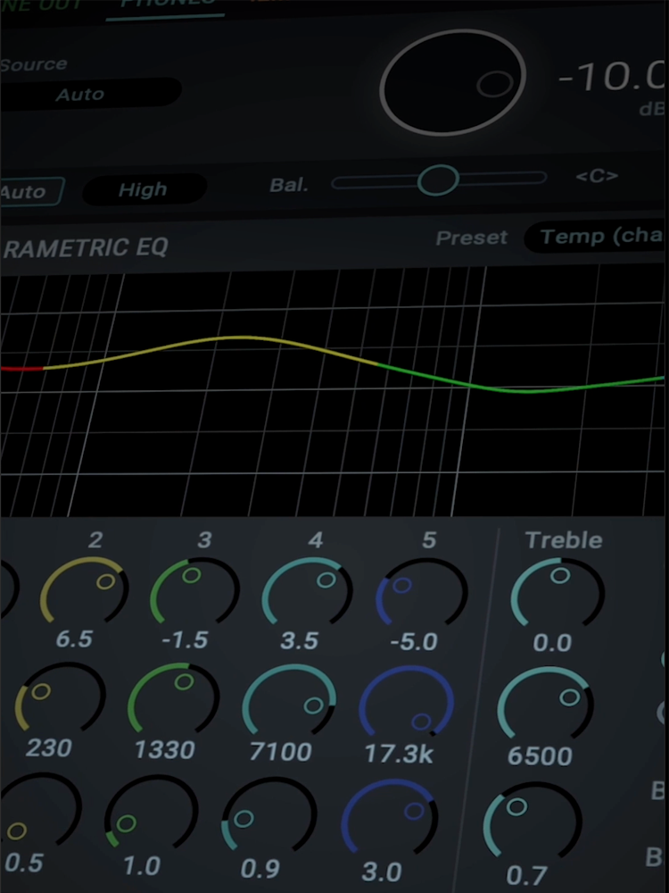Click the parametric EQ curve graph

(333, 391)
